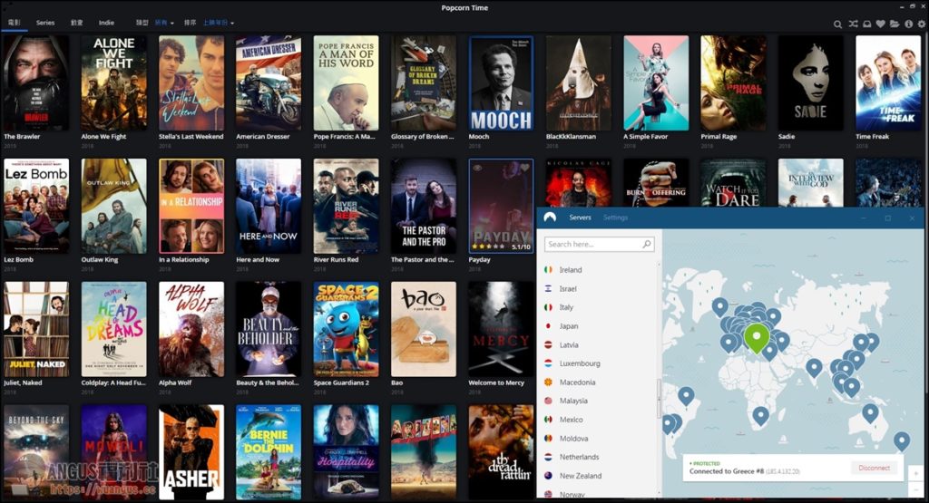Click the NordVPN mountain logo icon
Screen dimensions: 929x503
[550, 218]
